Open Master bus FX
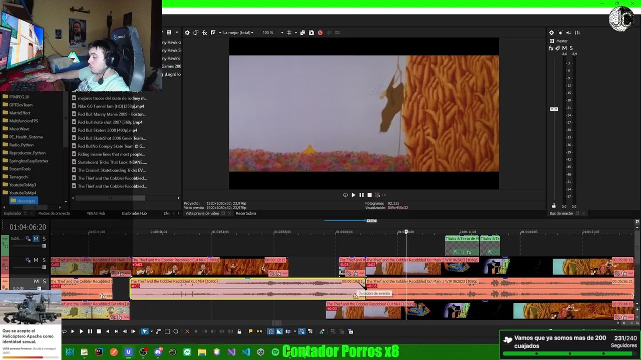 point(551,48)
